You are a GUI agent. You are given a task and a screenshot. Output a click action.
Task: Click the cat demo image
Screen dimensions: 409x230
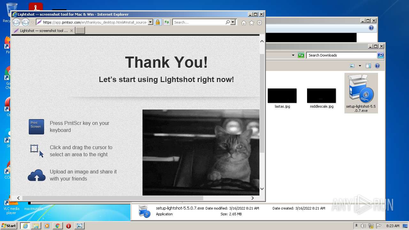coord(201,152)
